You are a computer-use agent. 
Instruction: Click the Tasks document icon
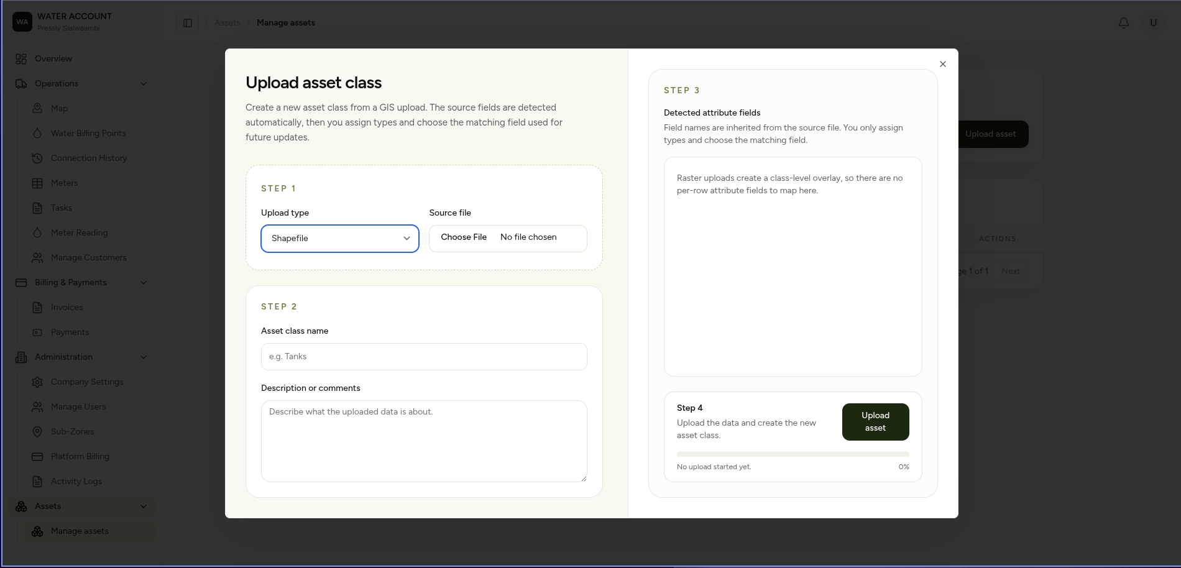coord(37,208)
